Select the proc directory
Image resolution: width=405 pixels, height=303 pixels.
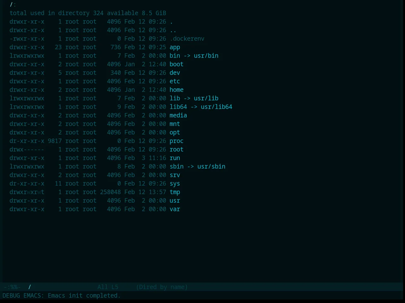tap(177, 141)
